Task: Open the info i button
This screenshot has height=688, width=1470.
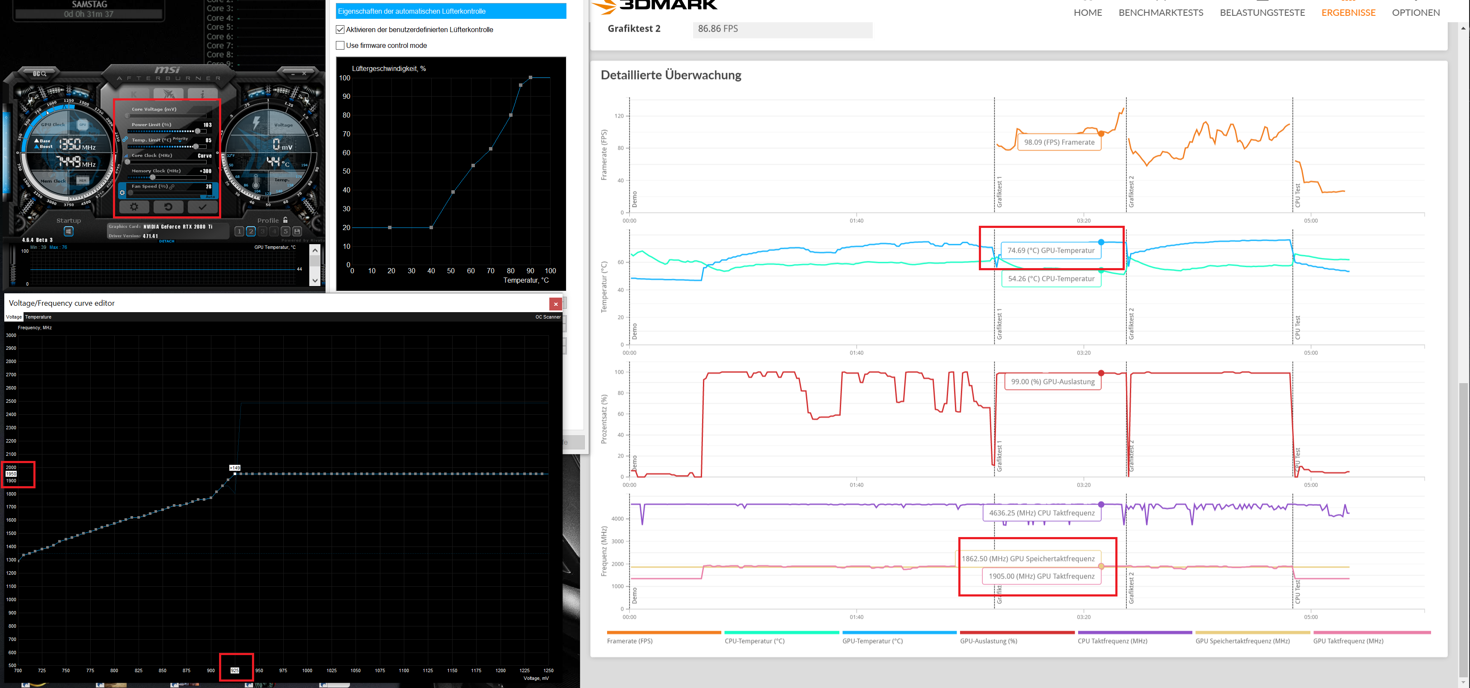Action: [x=202, y=94]
